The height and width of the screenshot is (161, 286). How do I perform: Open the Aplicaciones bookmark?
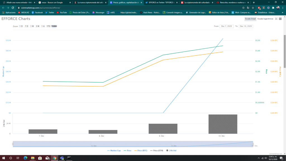click(9, 13)
